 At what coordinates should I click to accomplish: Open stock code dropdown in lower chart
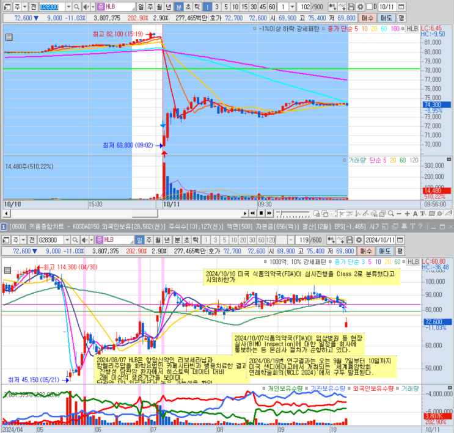point(67,239)
